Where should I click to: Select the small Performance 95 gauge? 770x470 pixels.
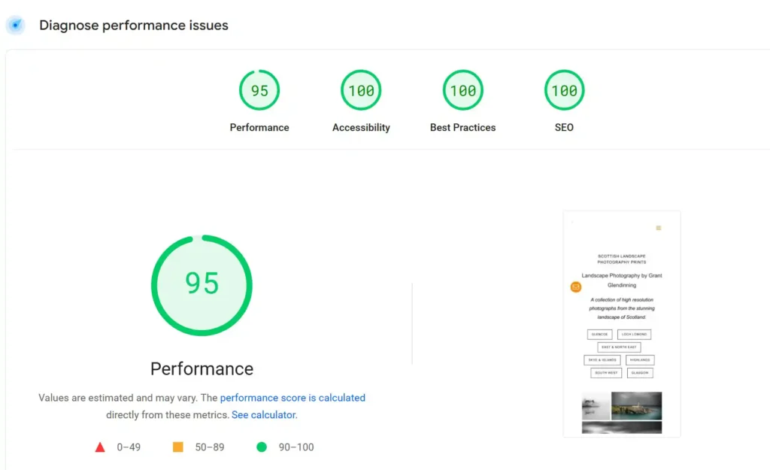259,90
